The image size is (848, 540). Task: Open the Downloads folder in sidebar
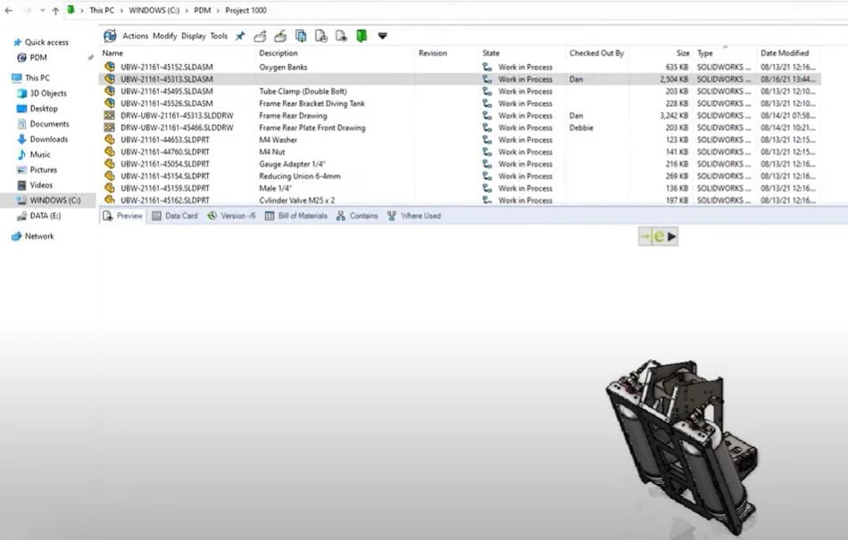coord(49,139)
